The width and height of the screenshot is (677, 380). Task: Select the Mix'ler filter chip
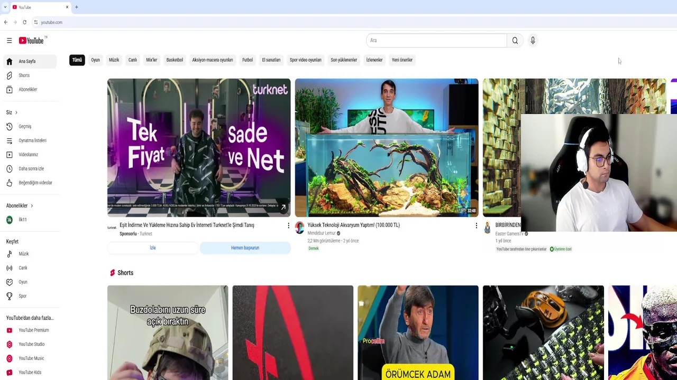pyautogui.click(x=151, y=60)
